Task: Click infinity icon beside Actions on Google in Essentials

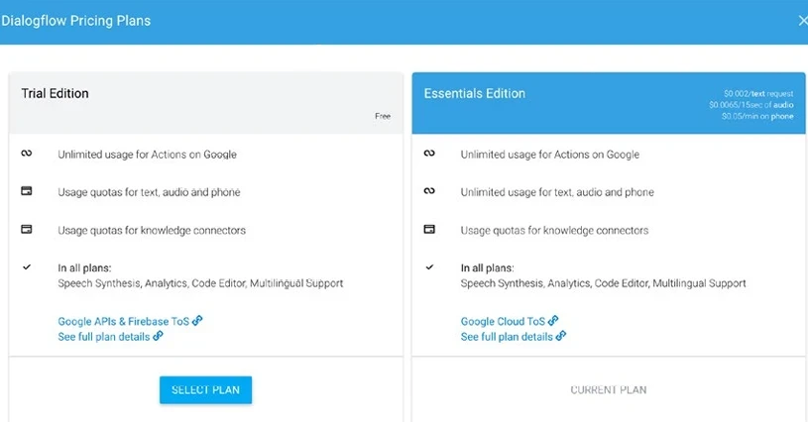Action: (429, 153)
